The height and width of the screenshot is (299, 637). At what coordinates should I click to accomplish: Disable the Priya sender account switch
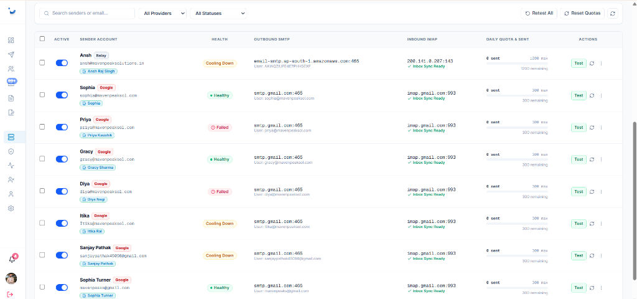tap(62, 127)
